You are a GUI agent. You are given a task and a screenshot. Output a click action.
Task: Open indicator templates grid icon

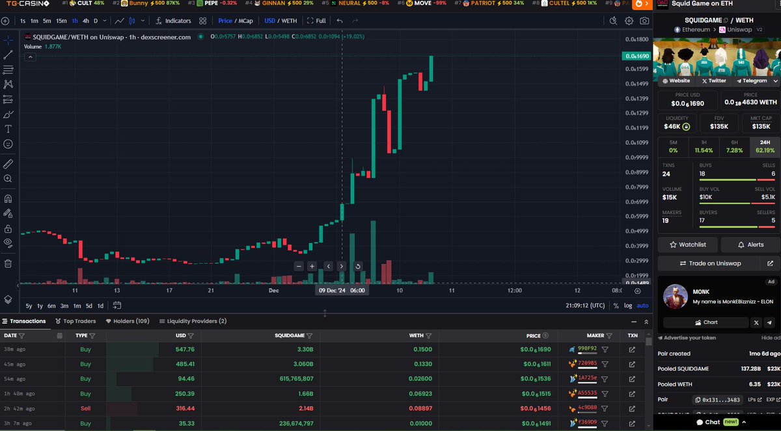click(203, 21)
